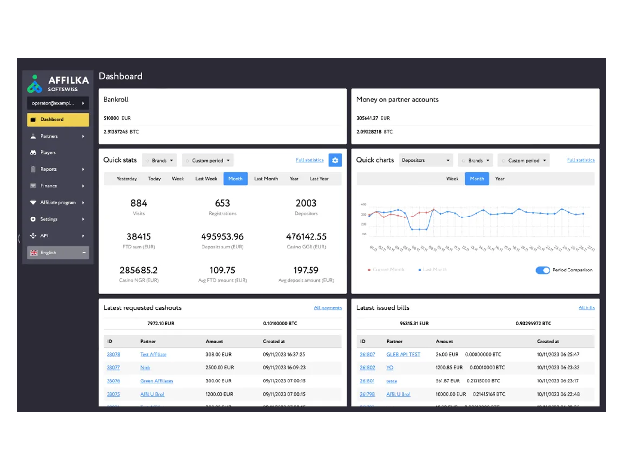Screen dimensions: 623x470
Task: Click the blue gear icon in Quick stats
Action: click(x=335, y=160)
